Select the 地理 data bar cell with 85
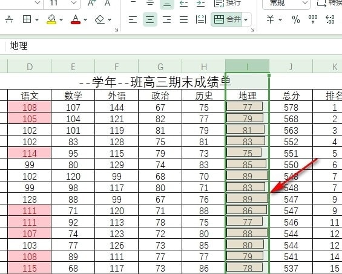The image size is (342, 274). (248, 165)
